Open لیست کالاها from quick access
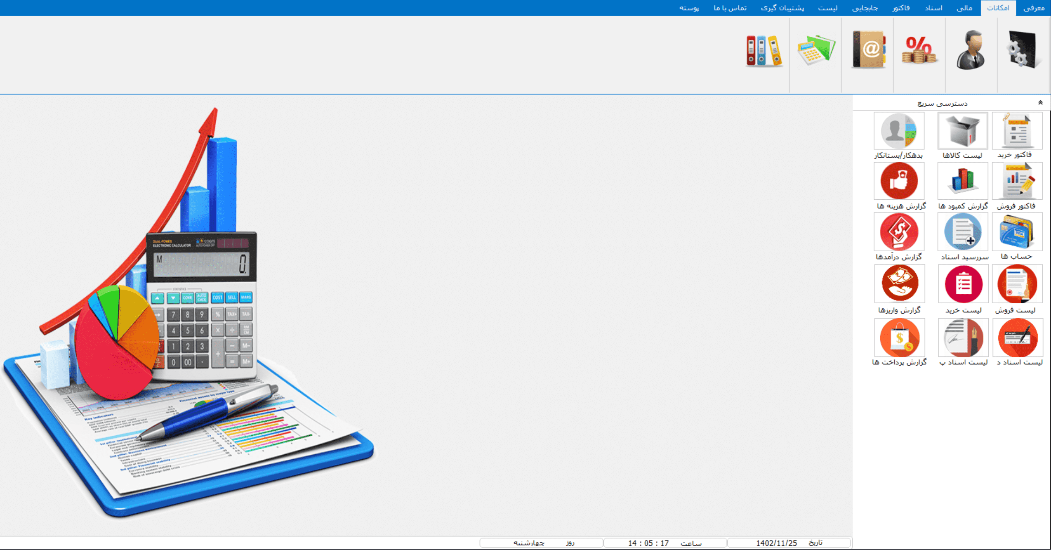This screenshot has width=1051, height=550. (x=963, y=130)
